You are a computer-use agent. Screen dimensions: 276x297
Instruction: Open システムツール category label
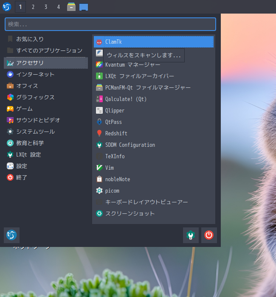point(35,132)
